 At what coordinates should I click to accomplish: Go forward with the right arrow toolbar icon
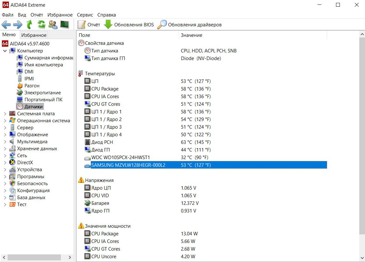click(x=18, y=24)
